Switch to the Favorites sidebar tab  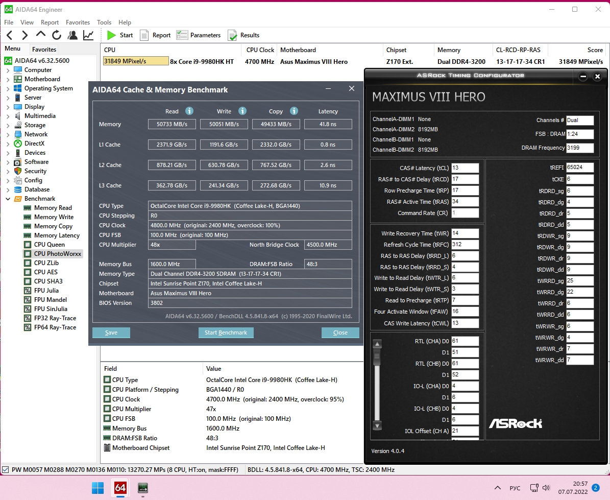pyautogui.click(x=44, y=50)
